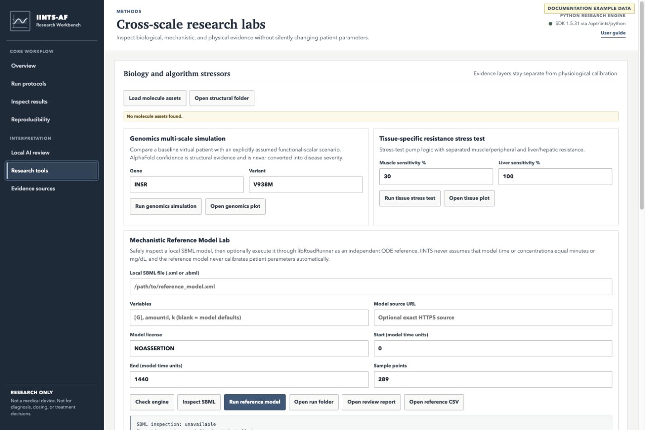The image size is (645, 430).
Task: Click the Liver sensitivity % field
Action: [x=555, y=177]
